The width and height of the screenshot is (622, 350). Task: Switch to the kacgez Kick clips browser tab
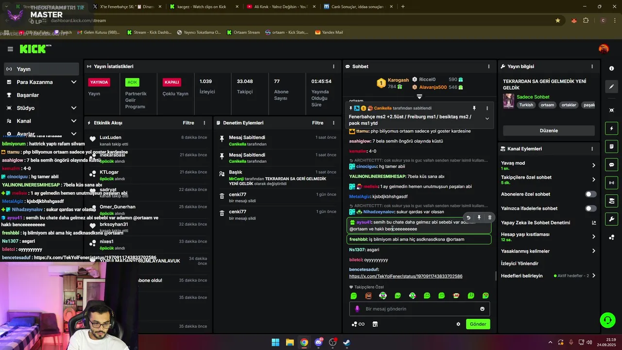(x=204, y=7)
